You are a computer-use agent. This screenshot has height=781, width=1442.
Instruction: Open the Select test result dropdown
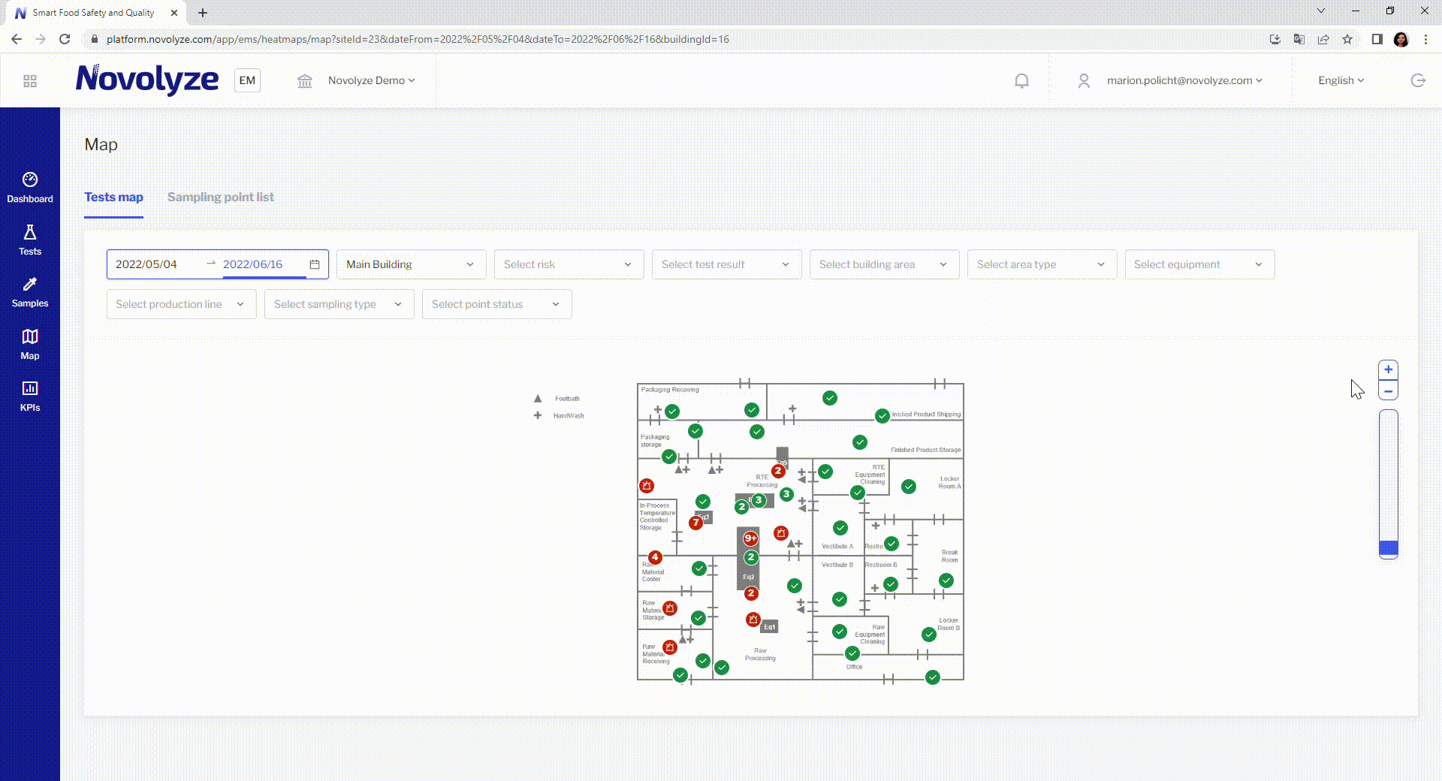pyautogui.click(x=726, y=264)
